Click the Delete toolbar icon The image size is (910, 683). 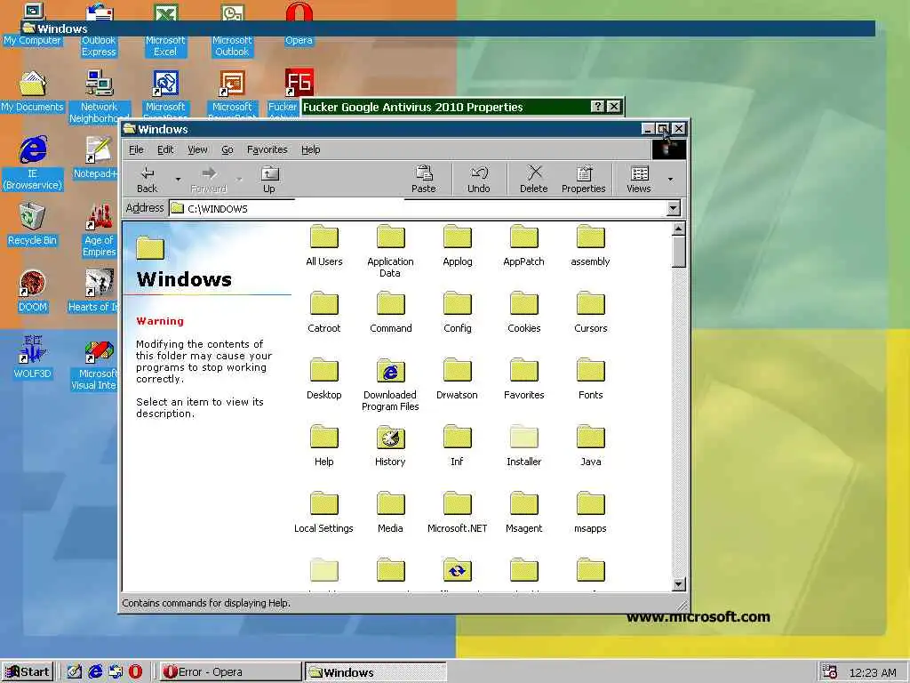click(534, 180)
